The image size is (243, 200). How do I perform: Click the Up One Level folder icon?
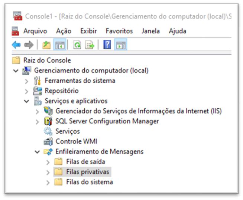point(46,45)
